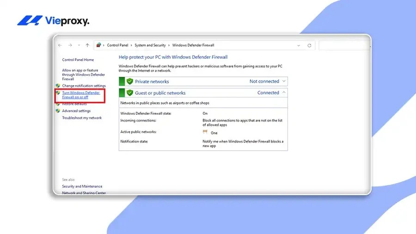This screenshot has height=234, width=416.
Task: Open Network and Sharing Center link
Action: click(84, 193)
